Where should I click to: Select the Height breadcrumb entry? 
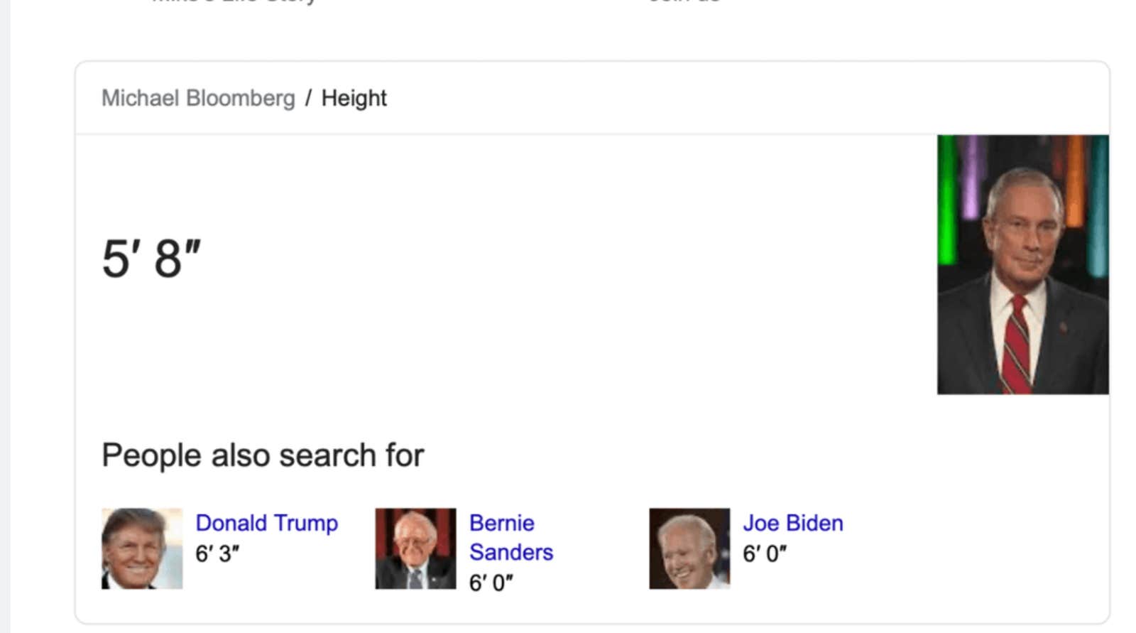(x=354, y=98)
